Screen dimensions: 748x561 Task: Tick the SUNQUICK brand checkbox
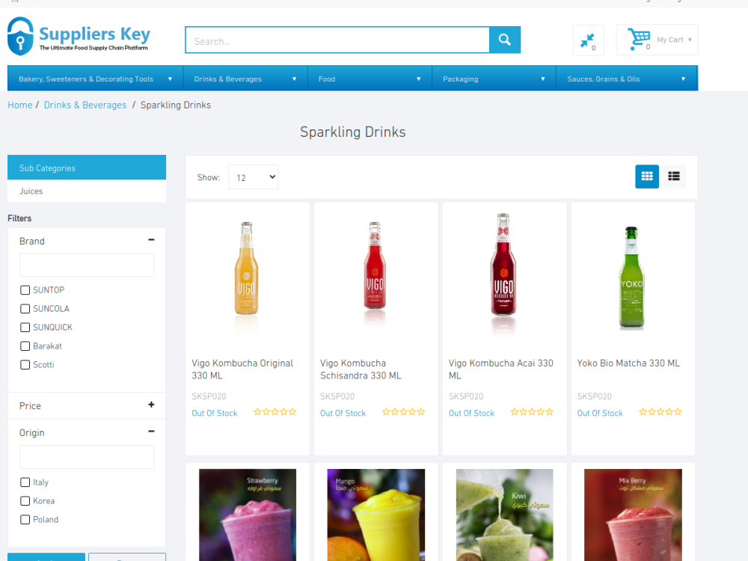(x=25, y=328)
